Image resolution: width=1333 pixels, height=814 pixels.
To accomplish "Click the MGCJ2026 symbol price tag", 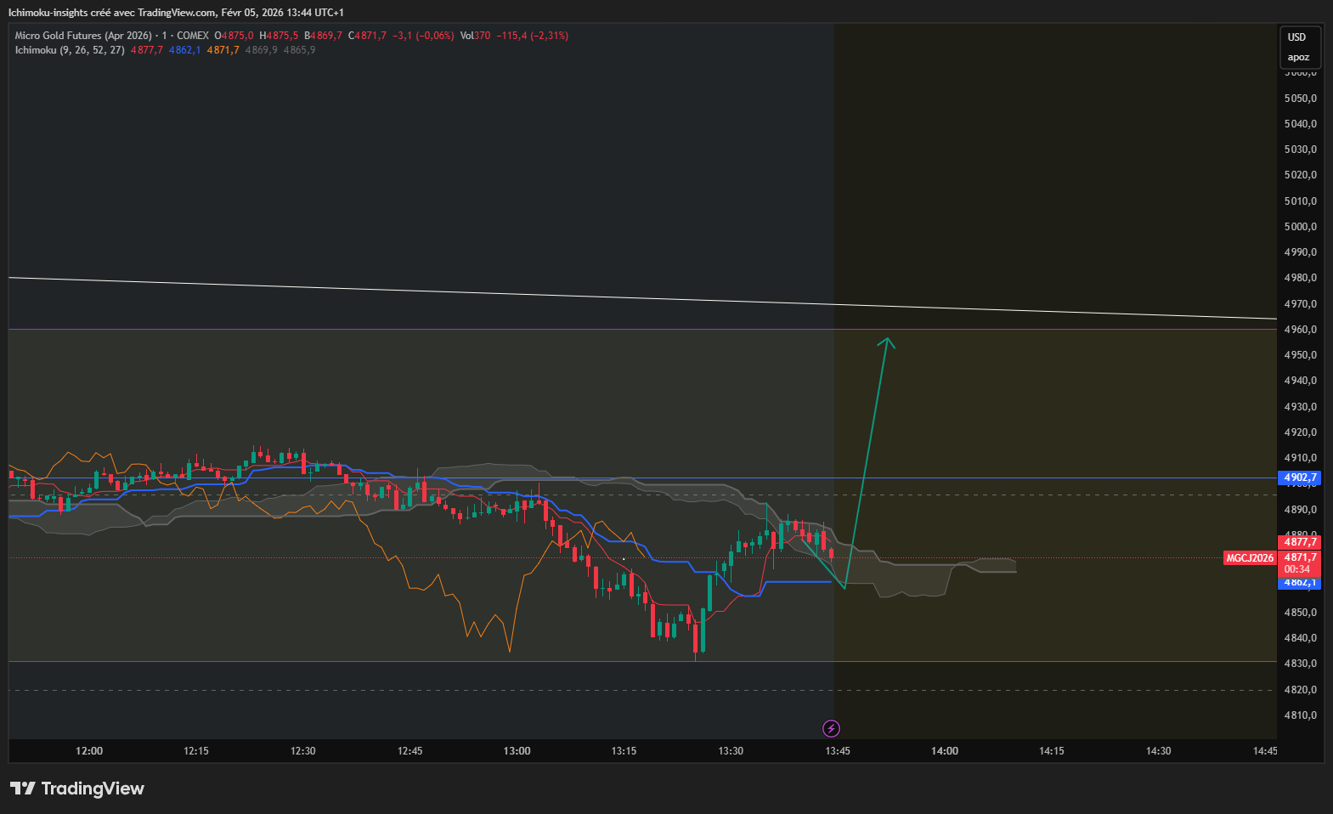I will (1250, 558).
